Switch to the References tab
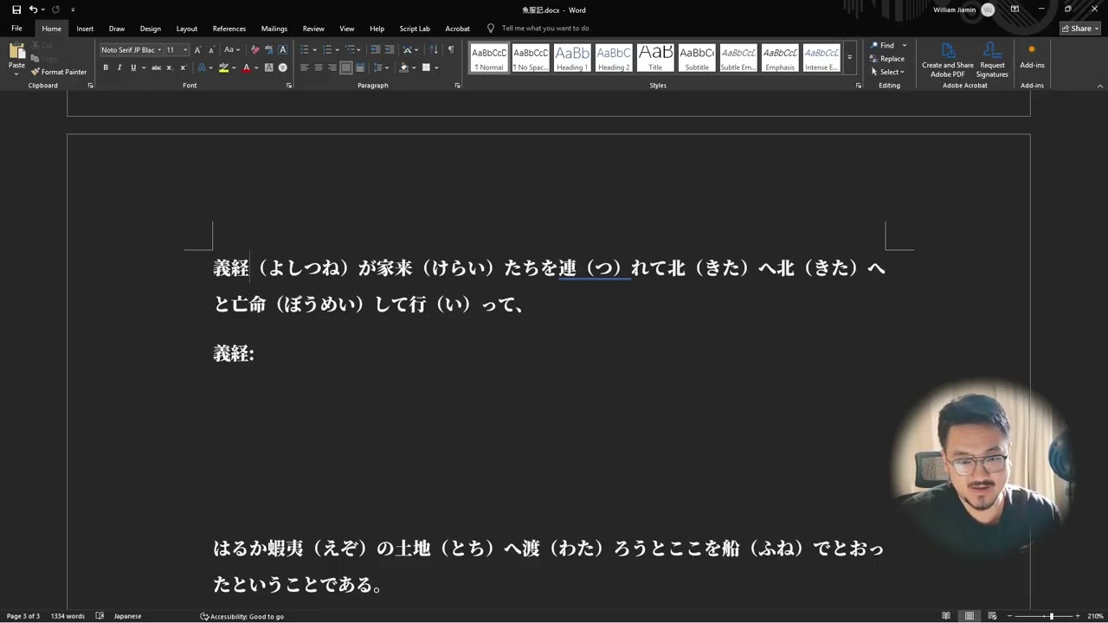Screen dimensions: 1108x623 click(x=229, y=29)
